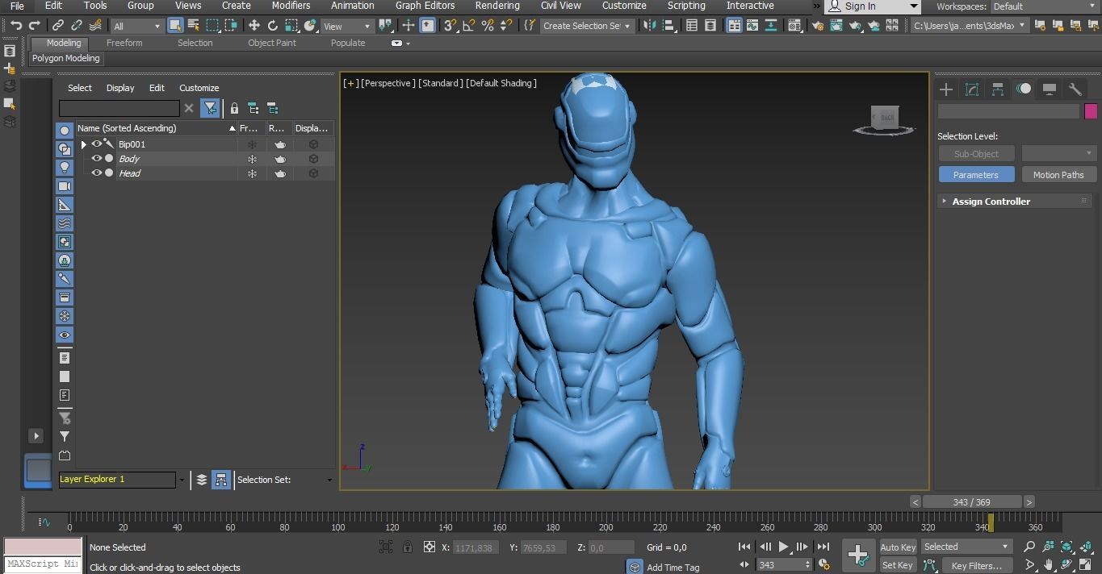Click the Set Key button

[x=898, y=565]
